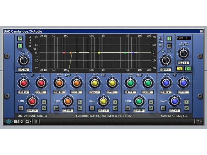Click the MF 776 Hz frequency field
Viewport: 207px width, 155px height.
coord(95,92)
